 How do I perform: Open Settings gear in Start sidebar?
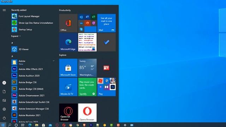point(4,109)
